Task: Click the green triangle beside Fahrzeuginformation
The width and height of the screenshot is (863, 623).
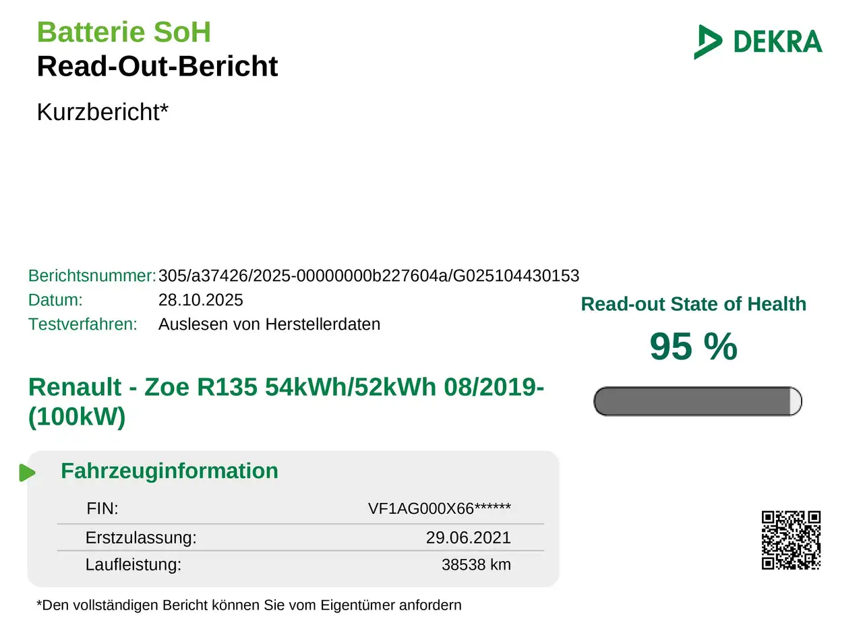Action: [x=27, y=472]
